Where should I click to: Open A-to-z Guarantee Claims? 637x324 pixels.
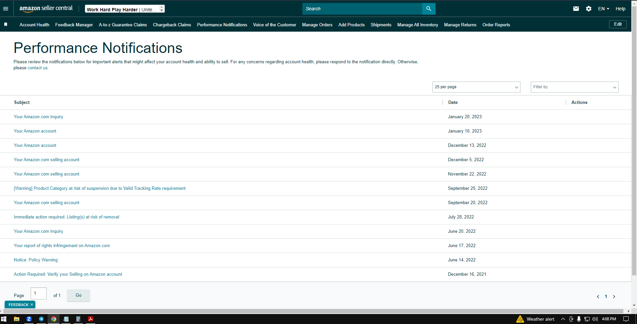click(123, 25)
